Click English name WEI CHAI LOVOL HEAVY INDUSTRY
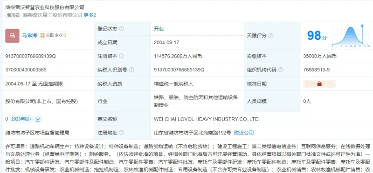Viewport: 373px width, 173px height. pos(207,119)
